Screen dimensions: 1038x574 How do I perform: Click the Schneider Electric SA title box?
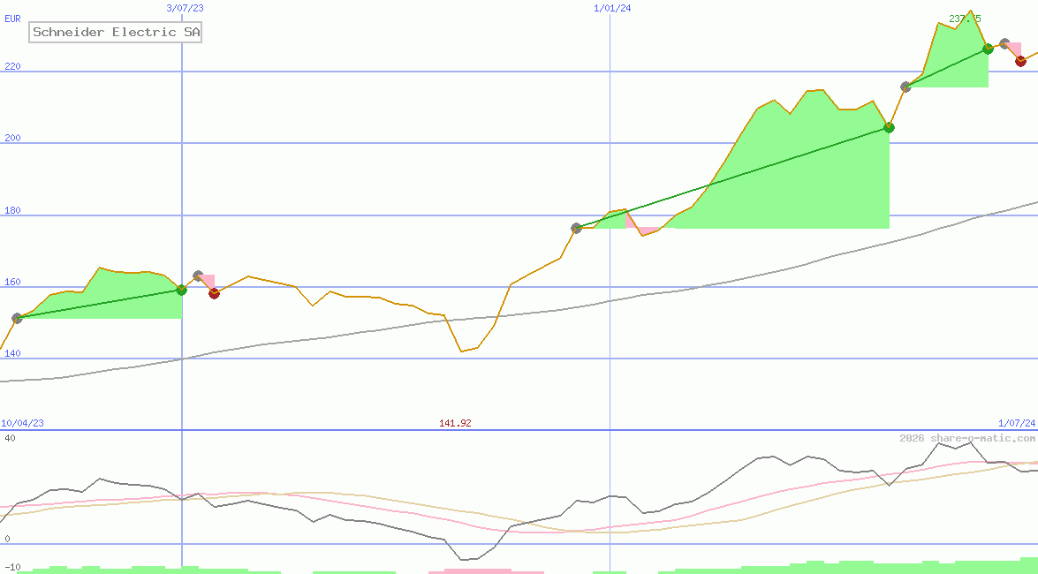pos(117,33)
